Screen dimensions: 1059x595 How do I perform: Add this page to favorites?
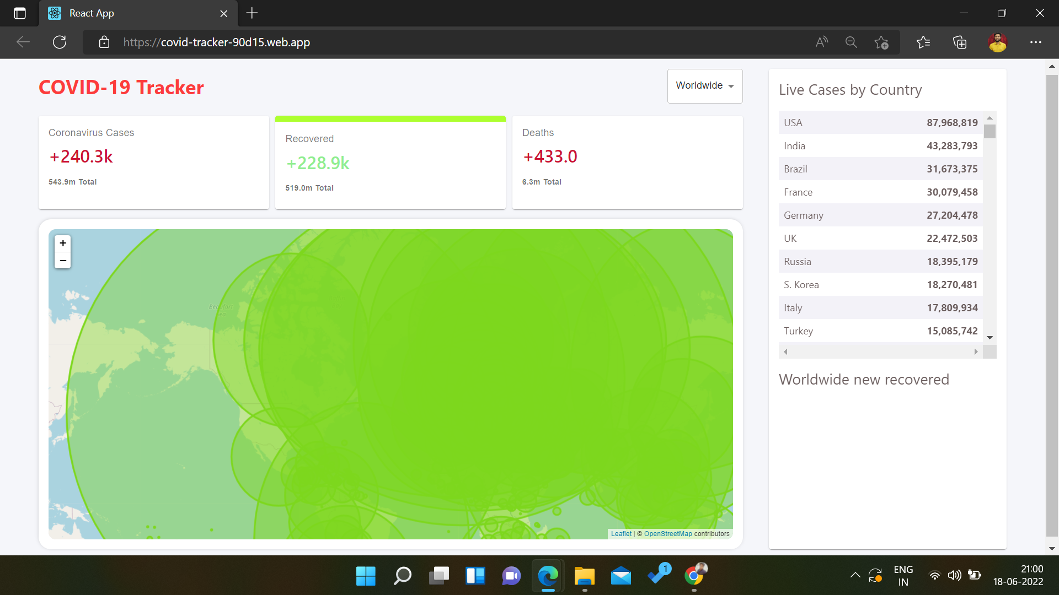pyautogui.click(x=881, y=42)
